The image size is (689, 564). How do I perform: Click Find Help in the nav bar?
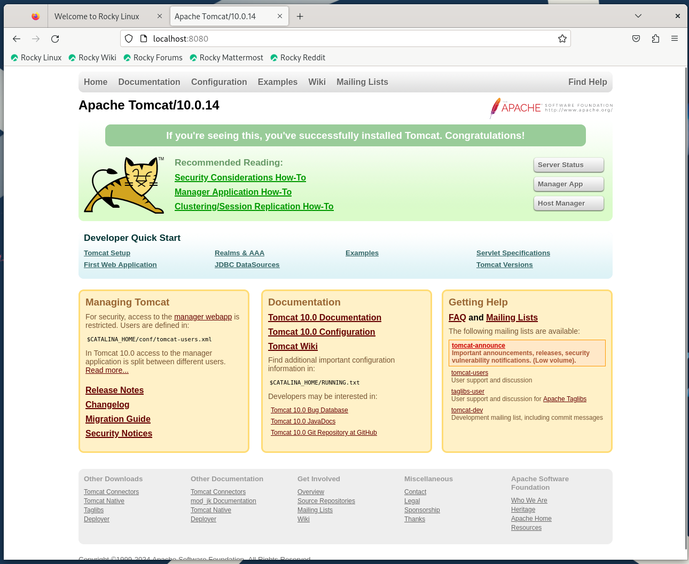(x=588, y=82)
